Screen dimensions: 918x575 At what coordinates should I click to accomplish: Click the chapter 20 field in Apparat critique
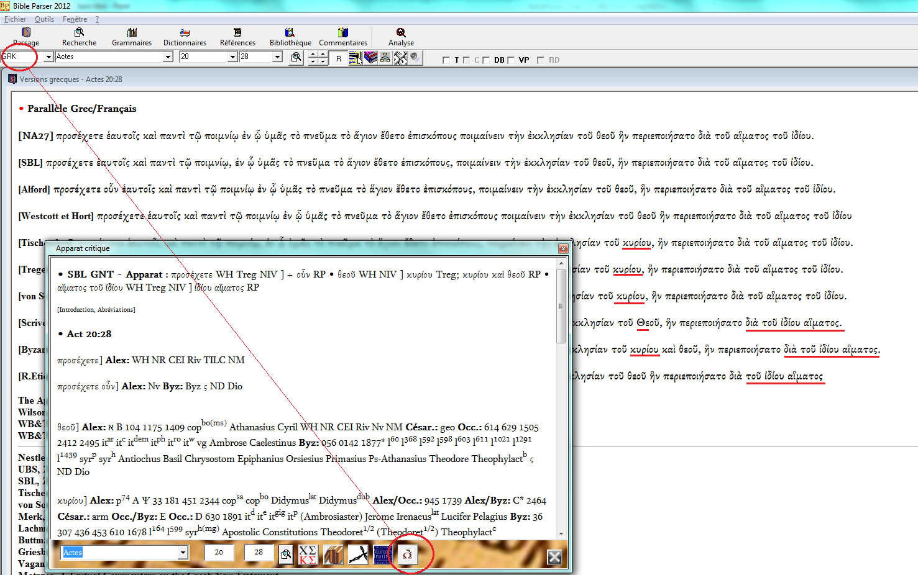click(x=219, y=552)
